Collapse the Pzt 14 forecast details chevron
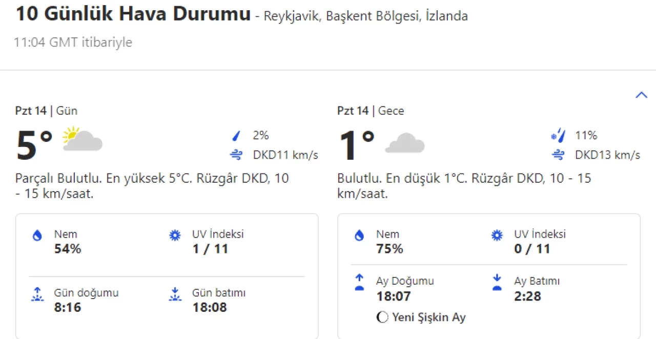The height and width of the screenshot is (339, 656). tap(641, 95)
